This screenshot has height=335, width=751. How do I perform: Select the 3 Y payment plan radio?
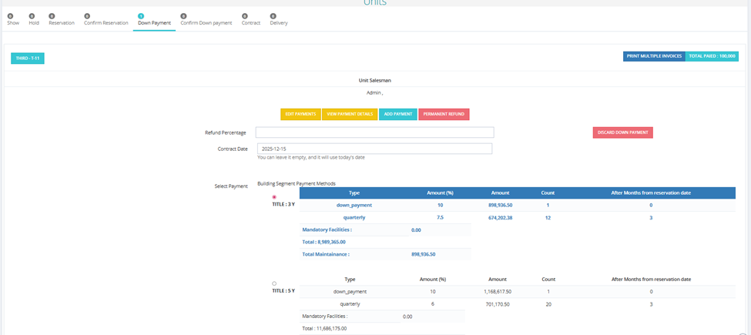(x=274, y=197)
